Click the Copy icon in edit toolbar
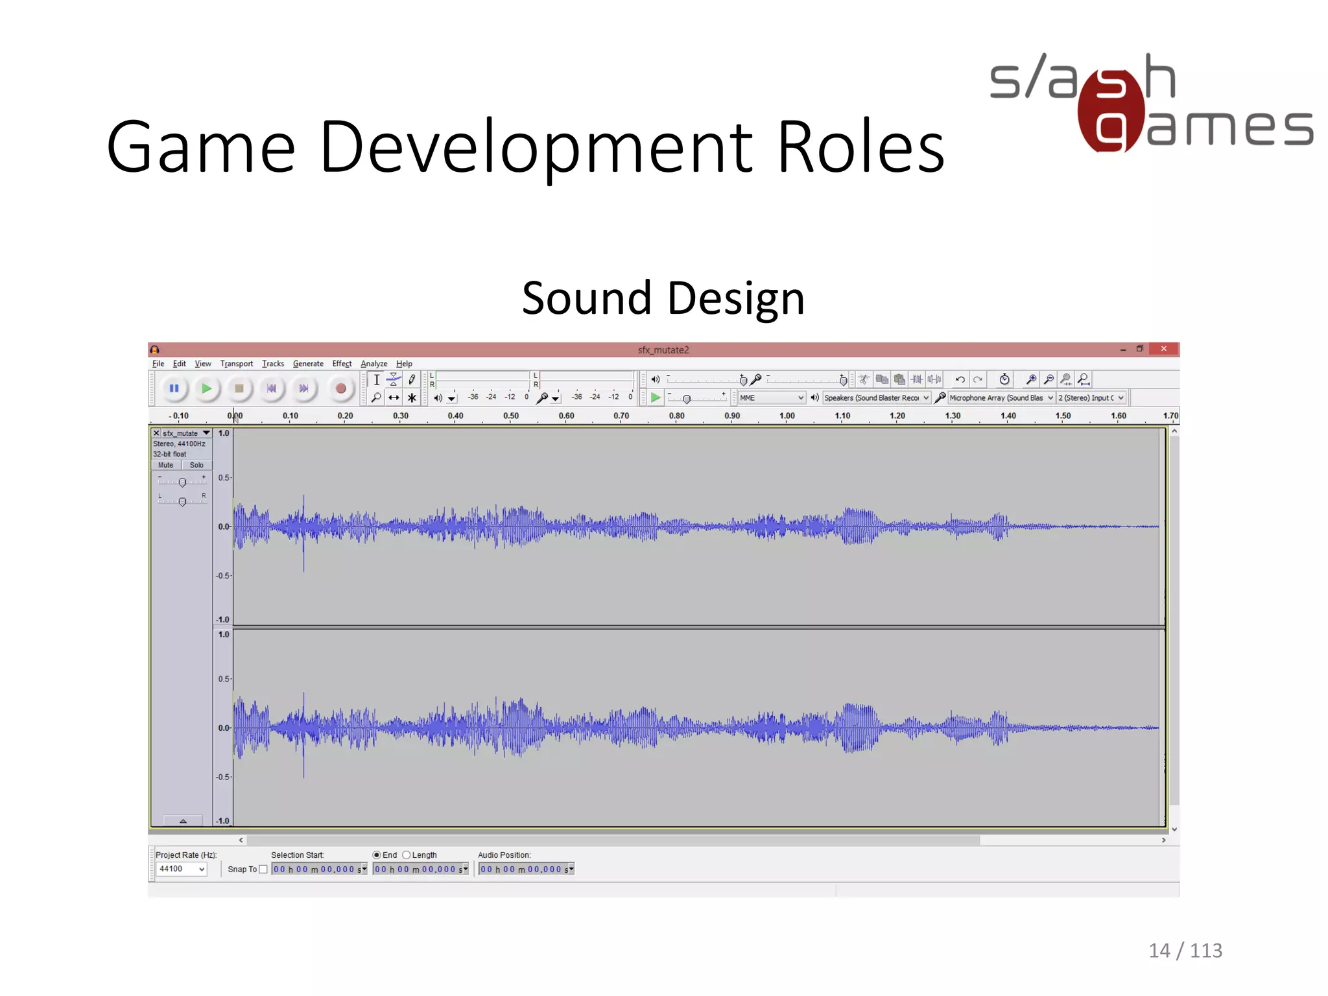 (x=881, y=379)
